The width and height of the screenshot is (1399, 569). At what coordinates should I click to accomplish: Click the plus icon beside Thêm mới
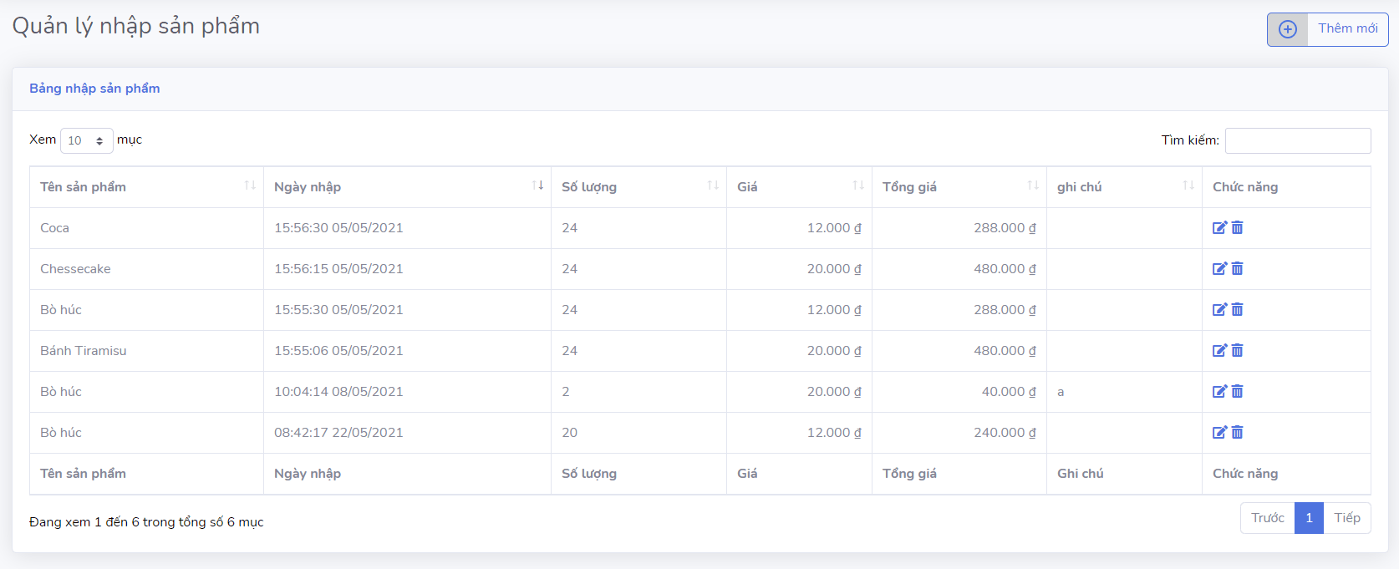pyautogui.click(x=1288, y=29)
